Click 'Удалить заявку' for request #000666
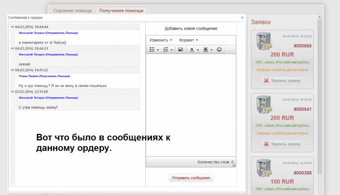340x195 pixels. [282, 81]
